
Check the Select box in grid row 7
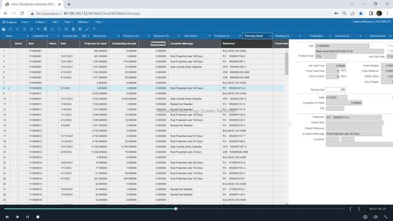[x=18, y=83]
